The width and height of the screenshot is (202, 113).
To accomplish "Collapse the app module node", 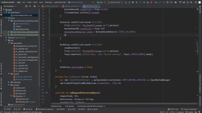I will pos(4,10).
